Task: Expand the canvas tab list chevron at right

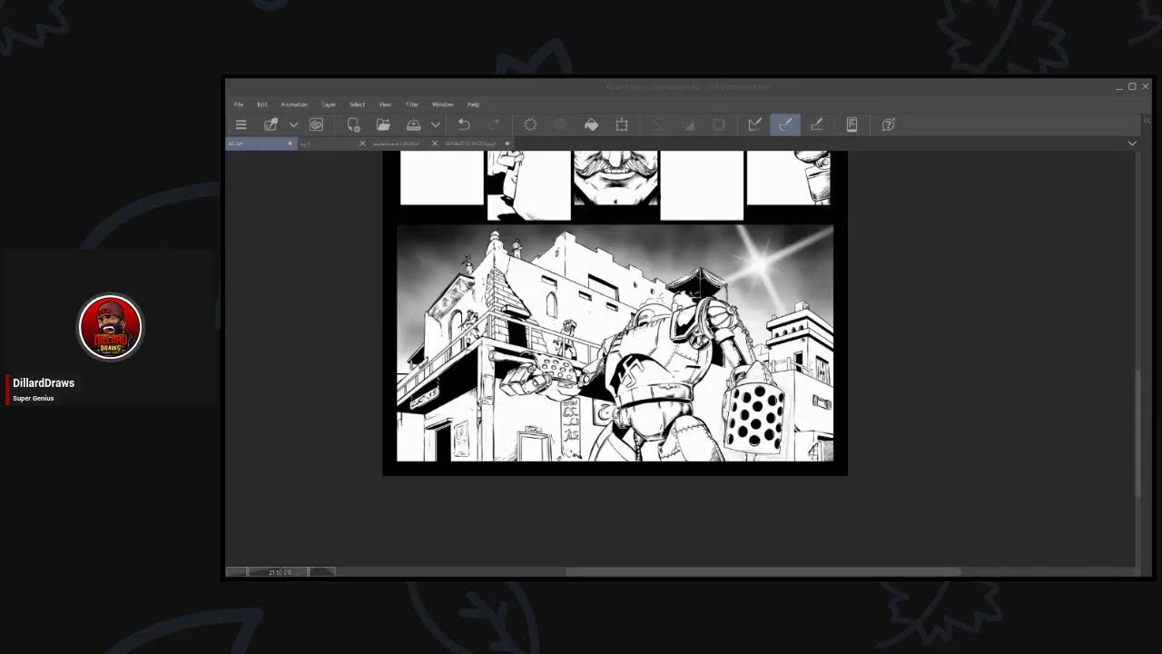Action: tap(1132, 144)
